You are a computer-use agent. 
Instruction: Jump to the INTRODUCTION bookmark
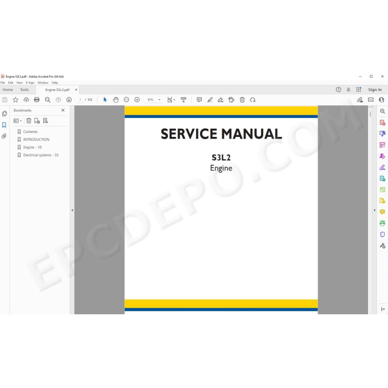[x=36, y=140]
